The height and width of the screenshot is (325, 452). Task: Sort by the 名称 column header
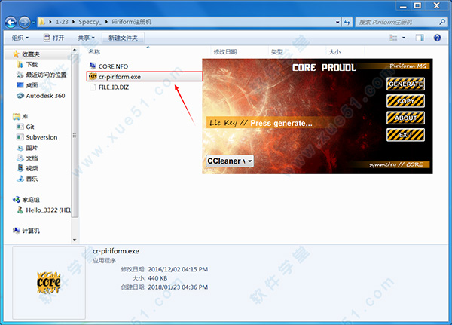pyautogui.click(x=94, y=52)
